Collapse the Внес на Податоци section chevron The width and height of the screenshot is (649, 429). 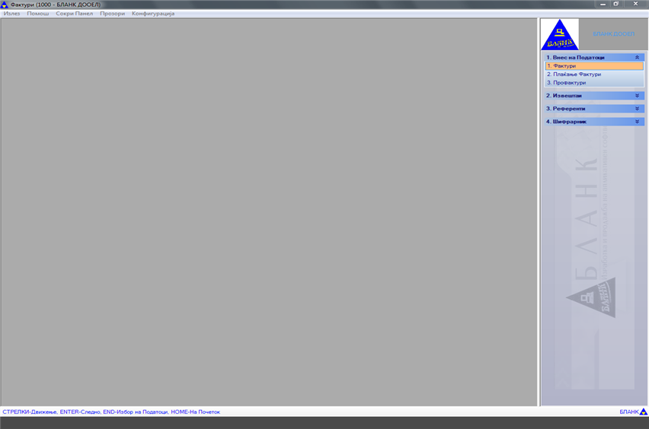(638, 57)
